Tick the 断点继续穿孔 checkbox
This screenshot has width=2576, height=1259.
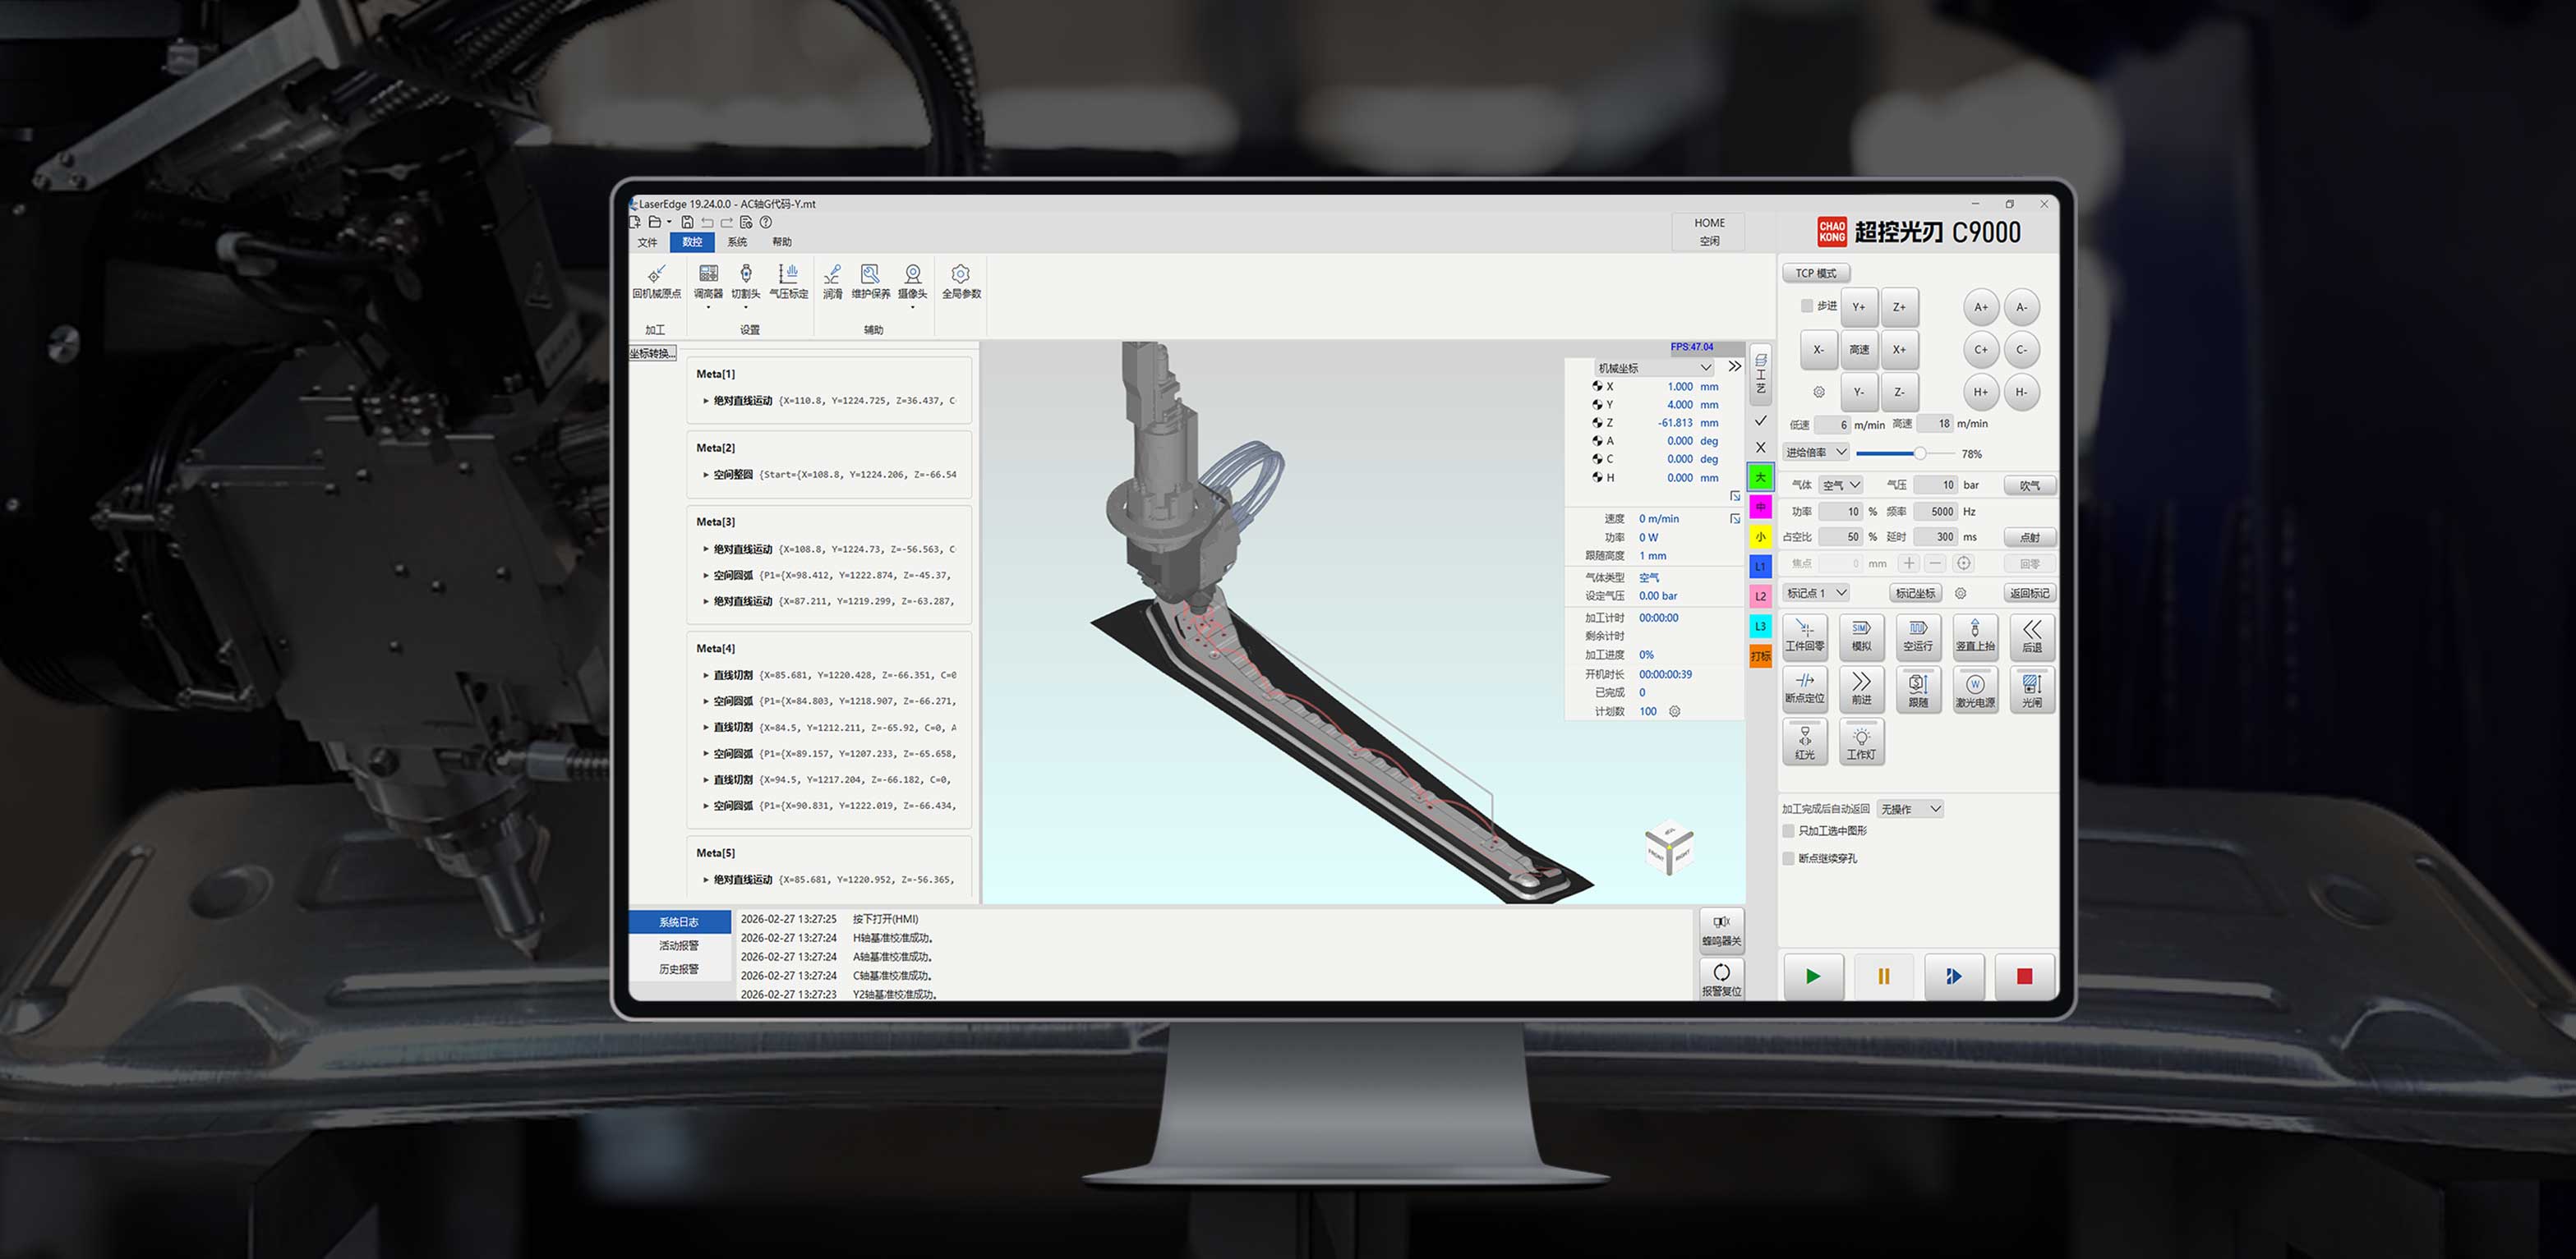[x=1789, y=858]
